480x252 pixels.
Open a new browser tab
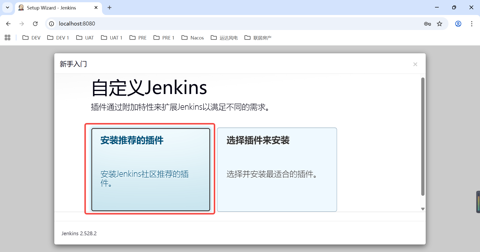tap(109, 7)
